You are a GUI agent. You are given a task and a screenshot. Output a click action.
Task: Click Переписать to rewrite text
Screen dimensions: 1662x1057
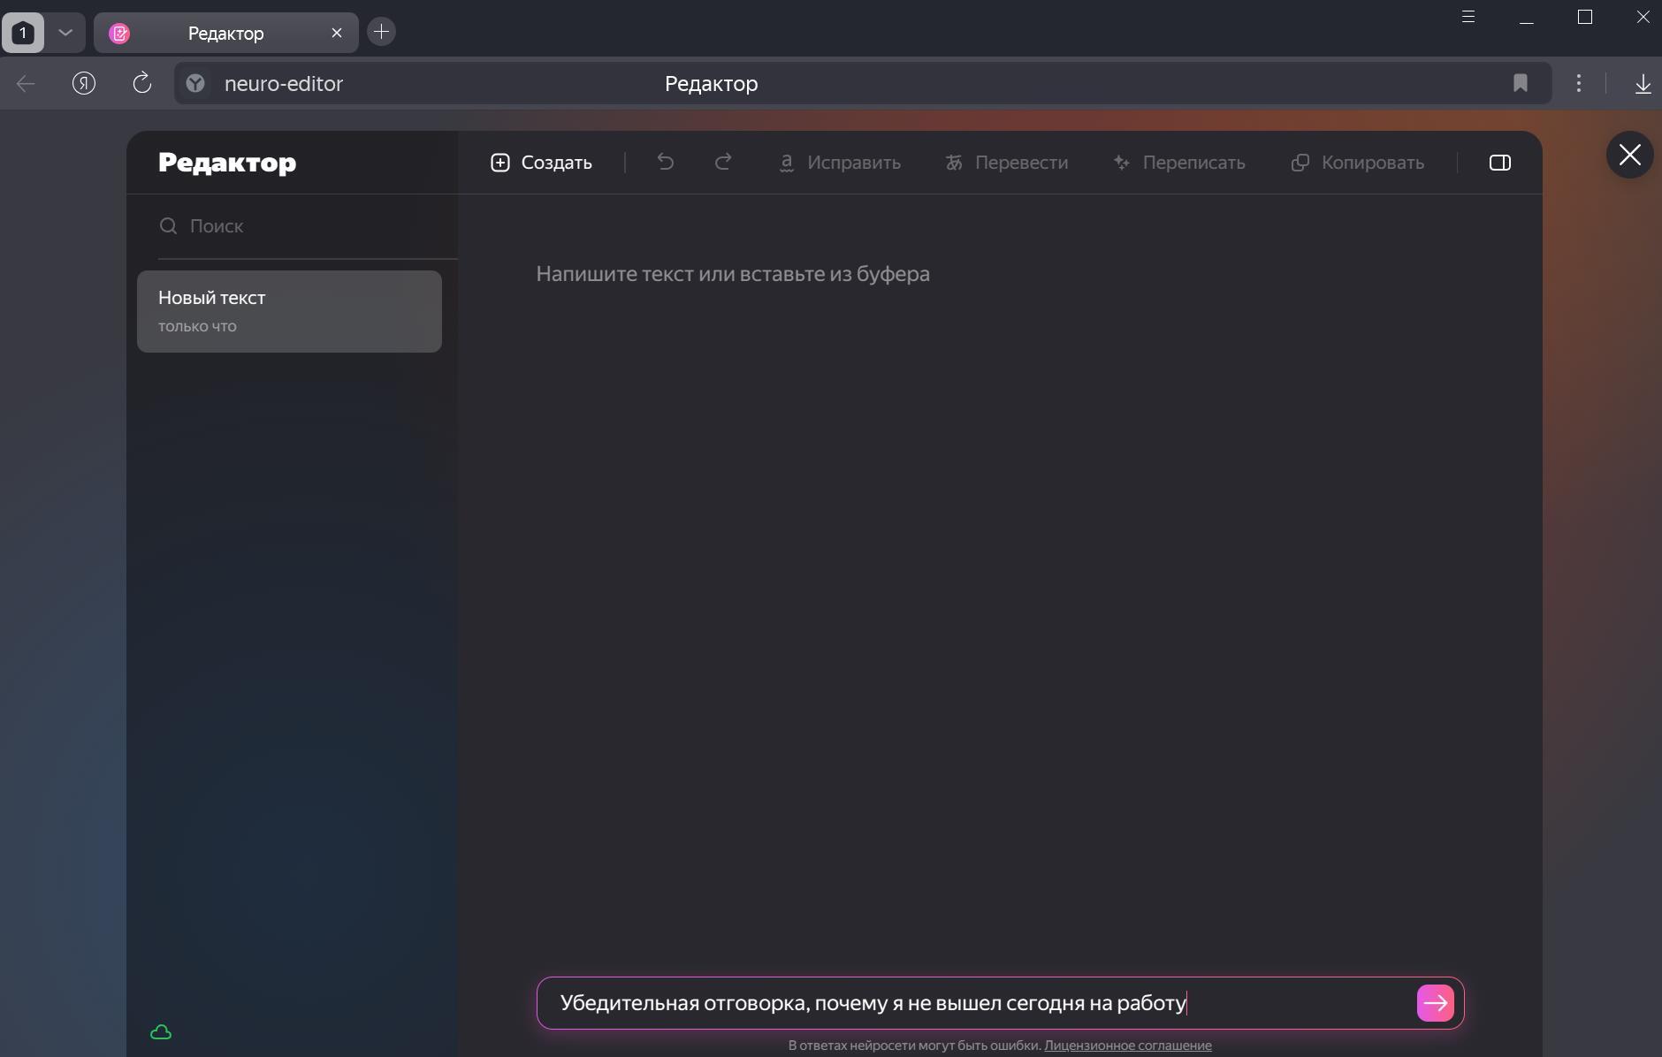coord(1178,163)
